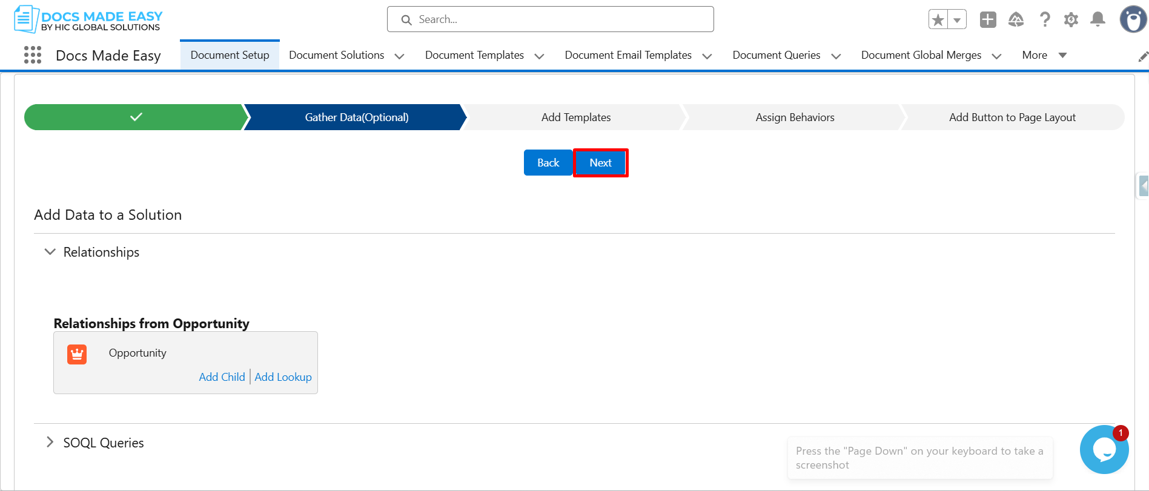
Task: Click the magnifier icon in search
Action: click(x=406, y=20)
